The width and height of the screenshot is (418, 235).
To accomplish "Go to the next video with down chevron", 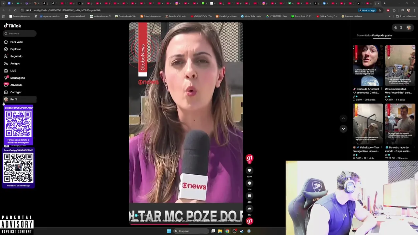I will point(343,129).
